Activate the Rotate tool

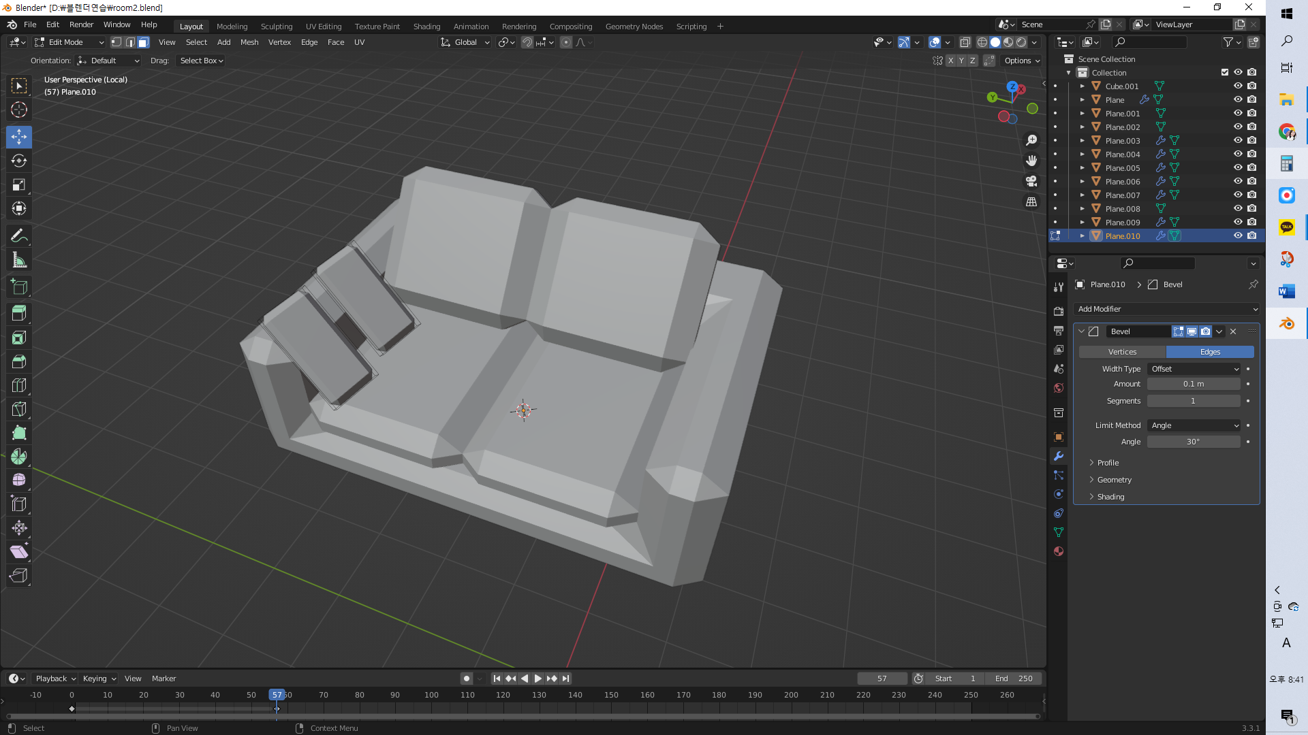tap(19, 161)
